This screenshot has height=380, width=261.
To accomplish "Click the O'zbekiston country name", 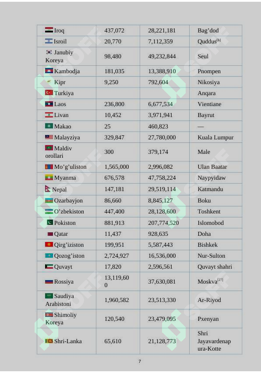I will click(69, 212).
